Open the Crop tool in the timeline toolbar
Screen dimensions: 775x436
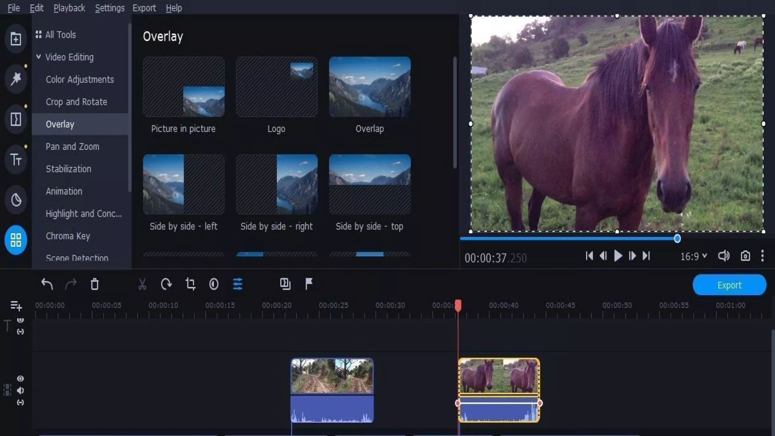191,284
